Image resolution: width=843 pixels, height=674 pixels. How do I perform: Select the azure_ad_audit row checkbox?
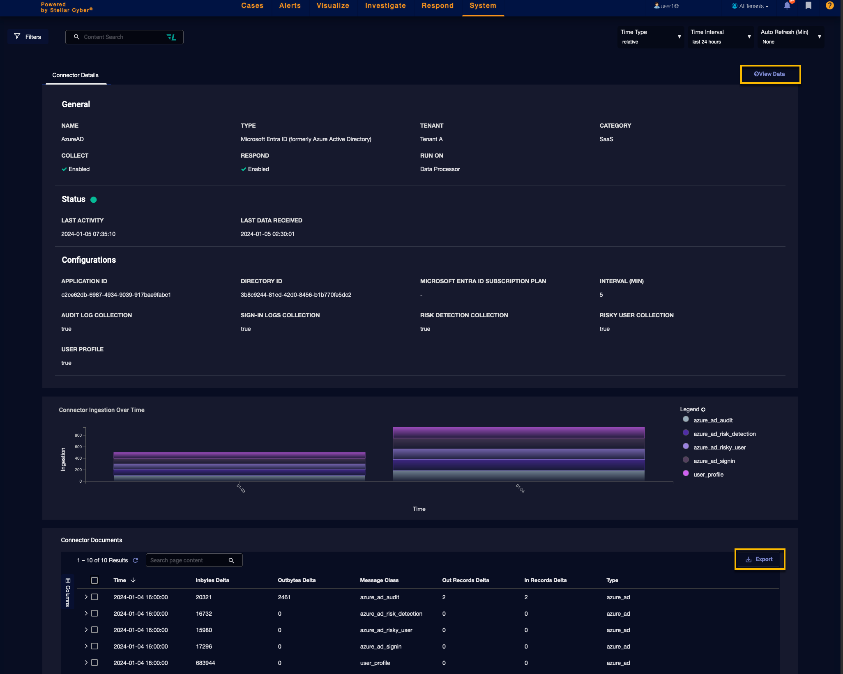point(94,597)
